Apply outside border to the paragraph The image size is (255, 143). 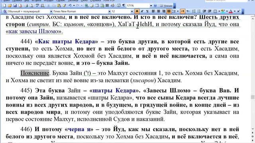point(215,11)
